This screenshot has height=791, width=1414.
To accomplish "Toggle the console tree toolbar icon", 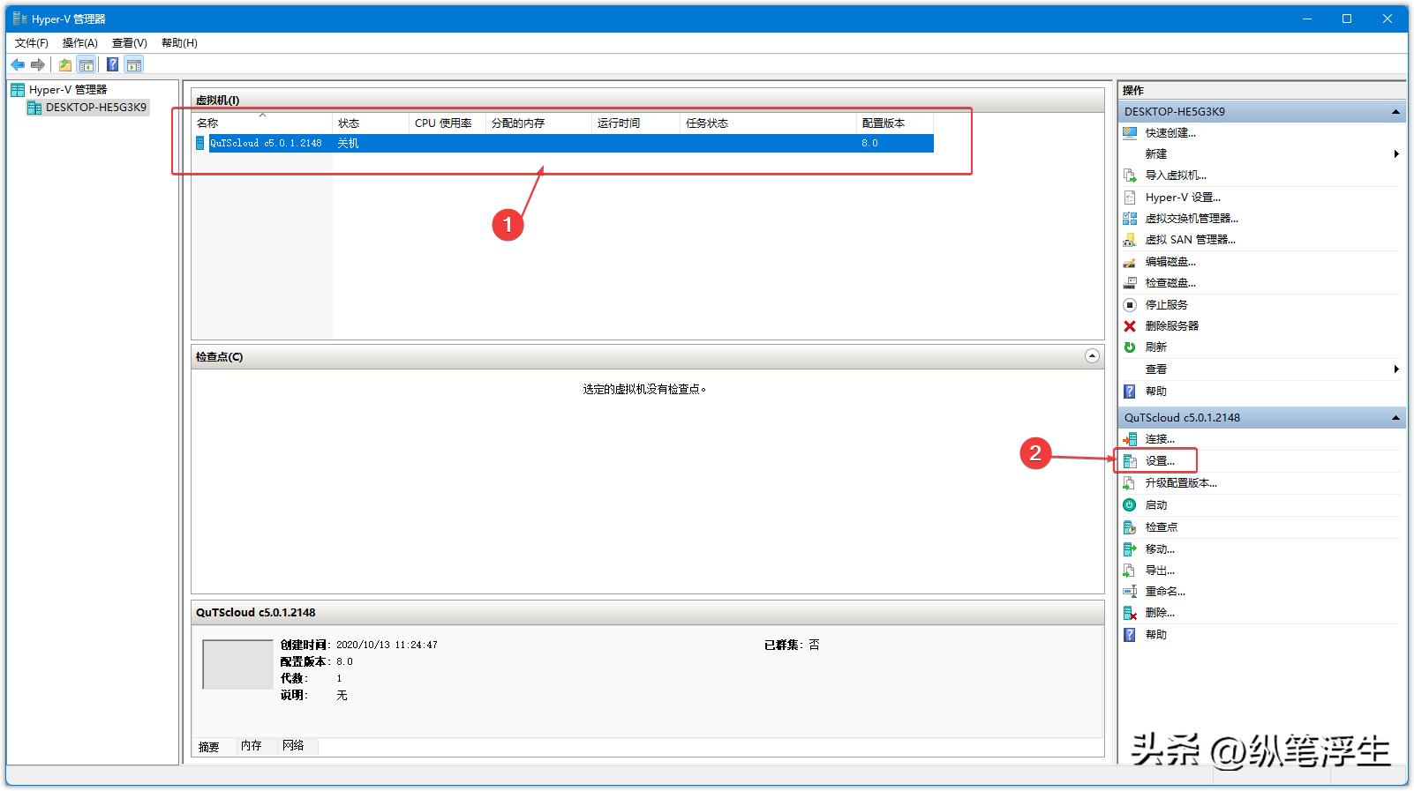I will coord(86,64).
